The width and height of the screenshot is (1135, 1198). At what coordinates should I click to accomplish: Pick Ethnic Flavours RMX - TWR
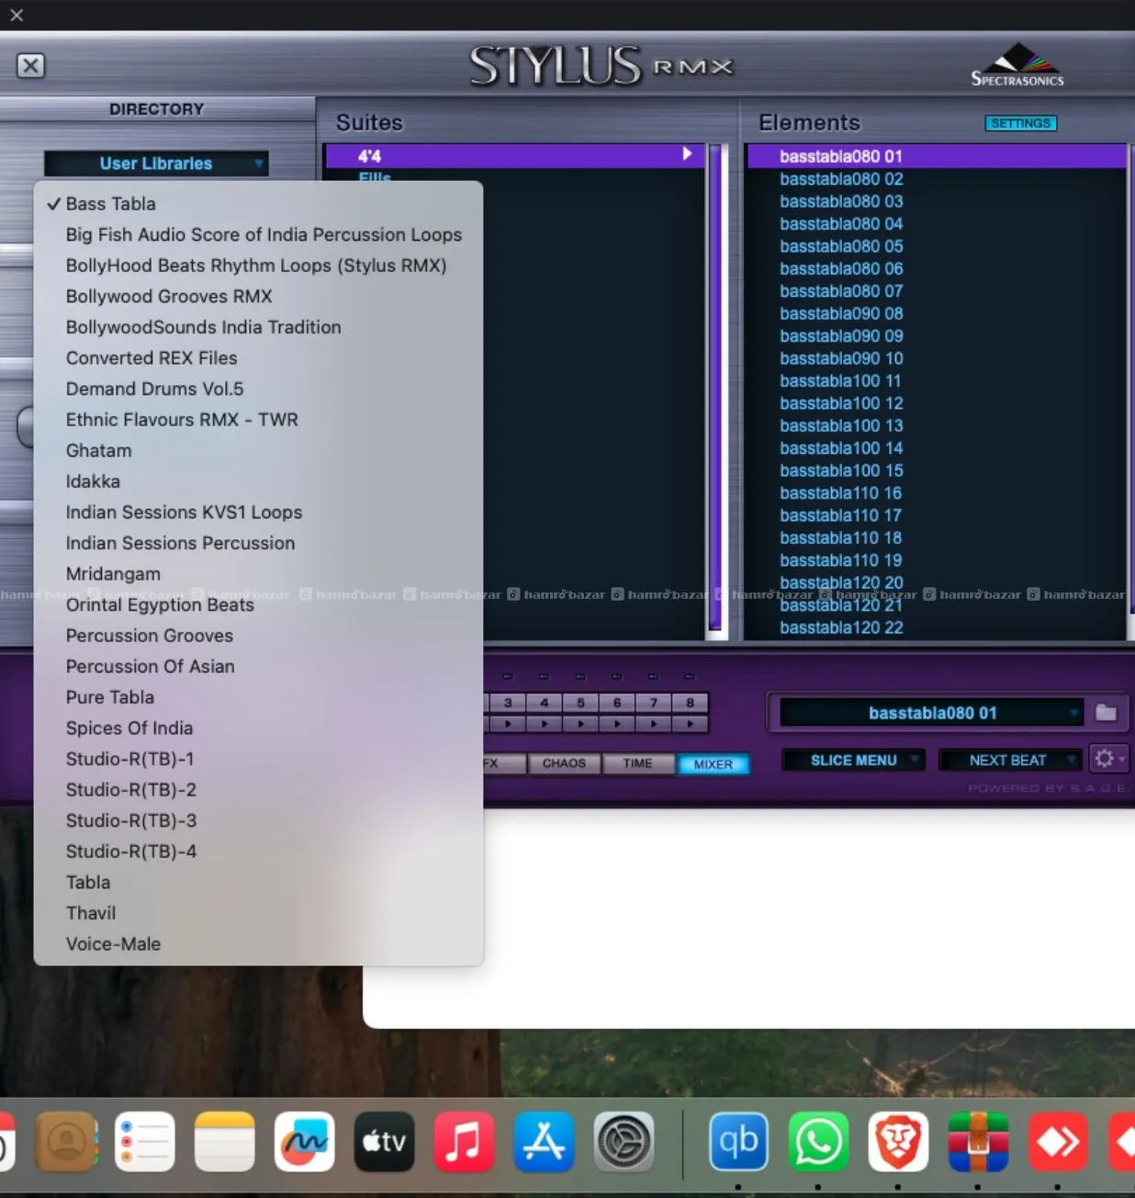click(258, 419)
